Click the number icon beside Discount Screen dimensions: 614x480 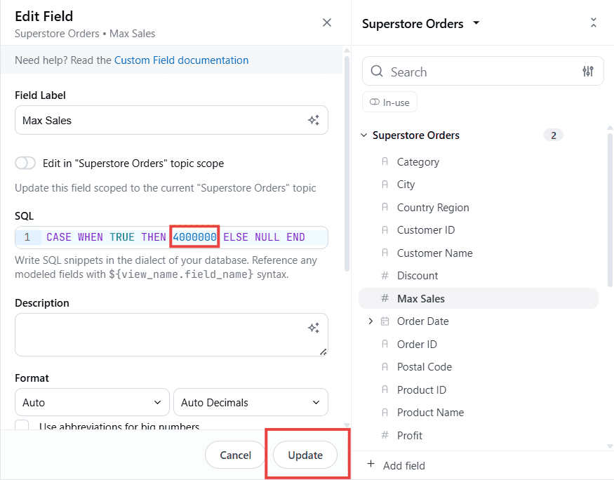tap(385, 276)
